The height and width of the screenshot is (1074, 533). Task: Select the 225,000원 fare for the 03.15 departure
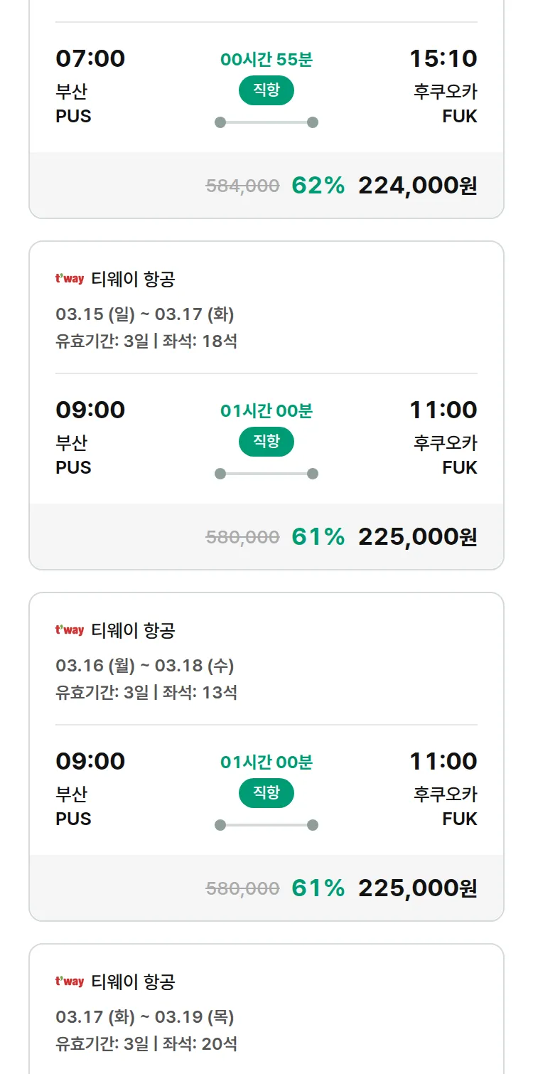[x=417, y=537]
